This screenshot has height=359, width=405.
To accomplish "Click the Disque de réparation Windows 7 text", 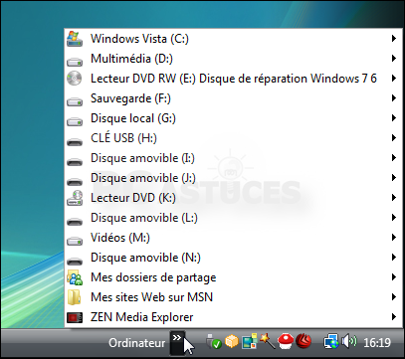I will click(285, 79).
